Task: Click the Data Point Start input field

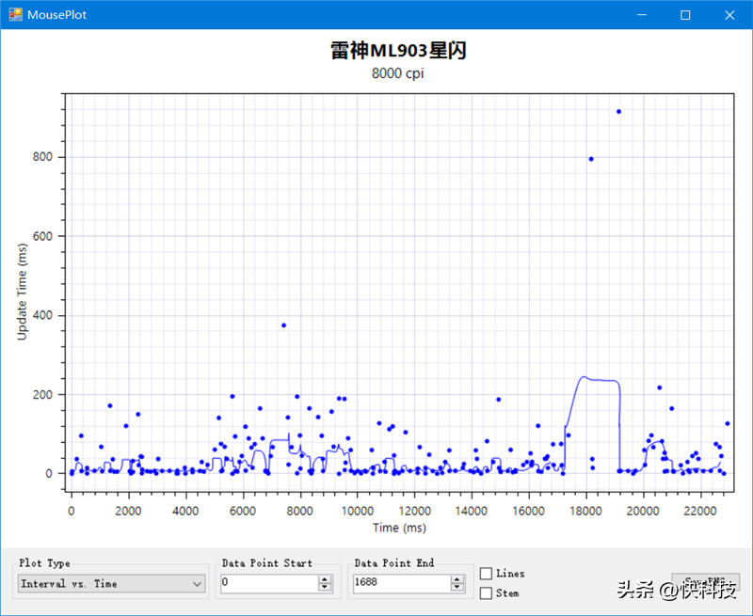Action: 269,583
